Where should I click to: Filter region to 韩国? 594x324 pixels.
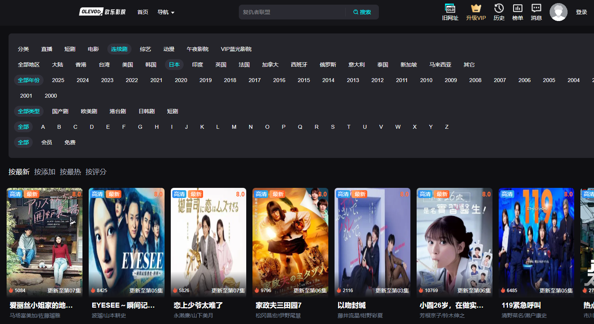[x=151, y=65]
